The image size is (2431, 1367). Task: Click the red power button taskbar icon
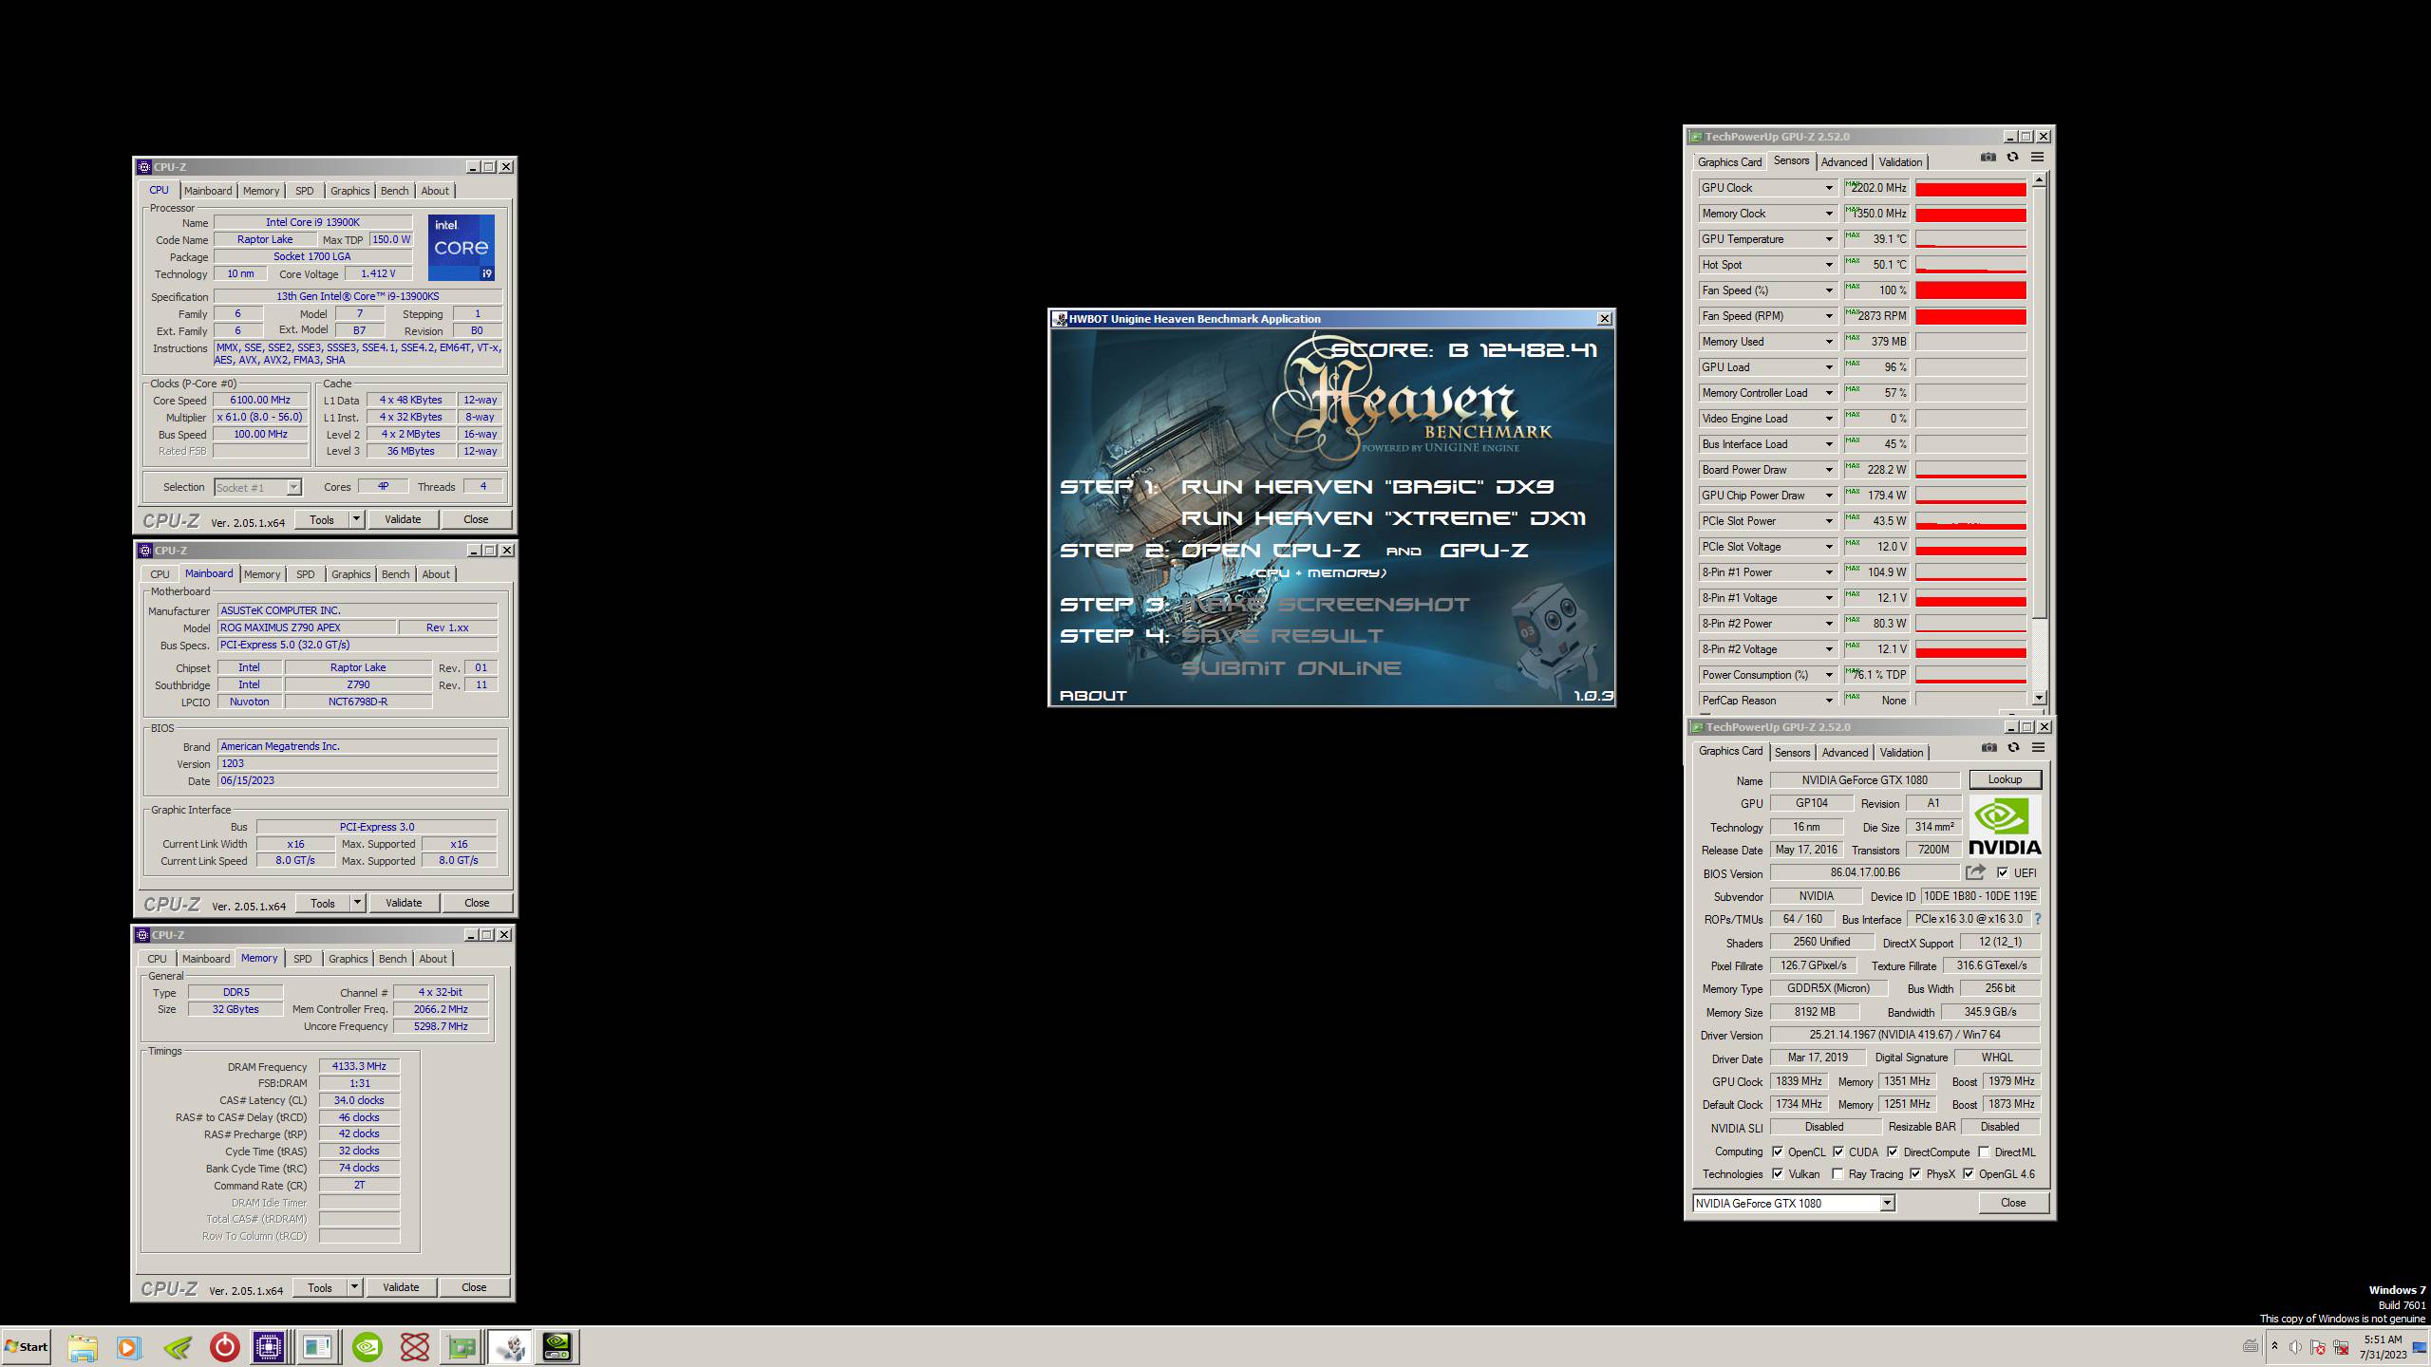[x=224, y=1346]
